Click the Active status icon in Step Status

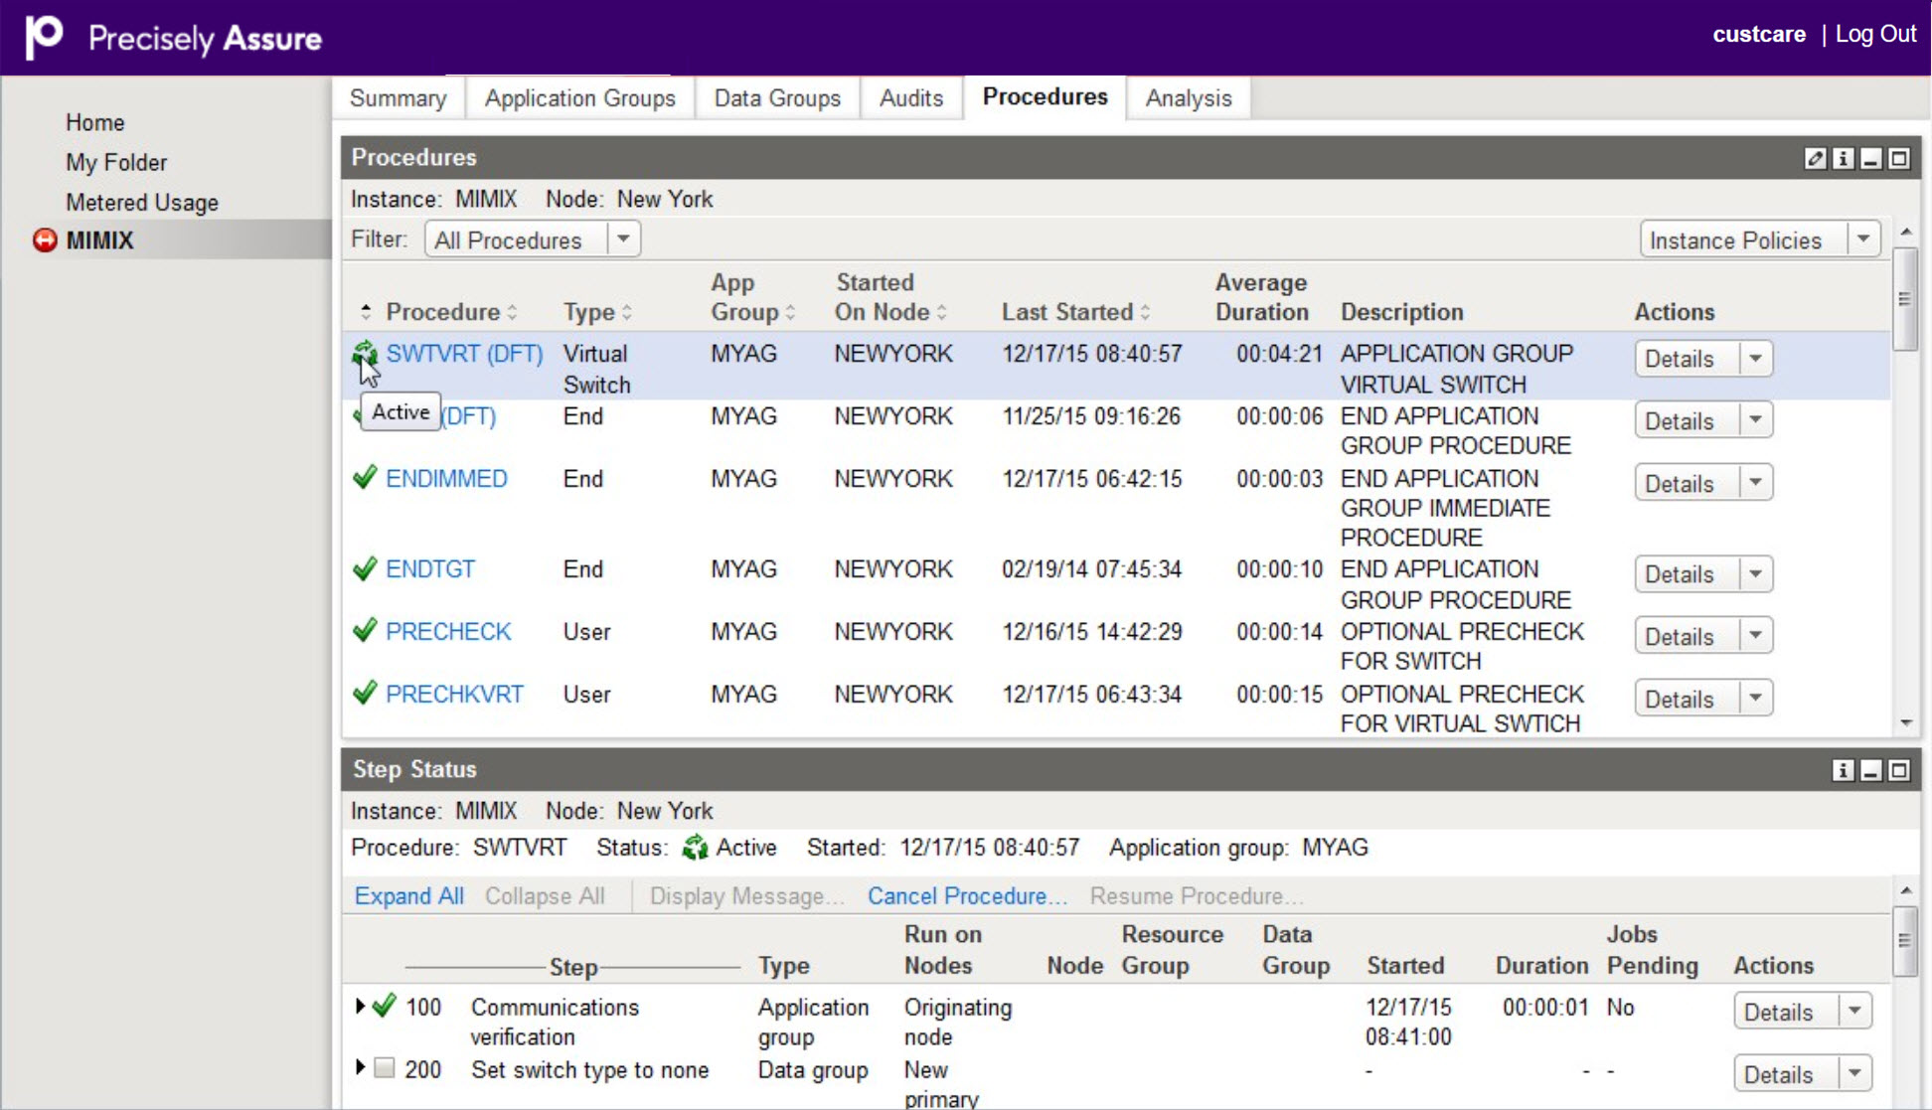coord(695,847)
